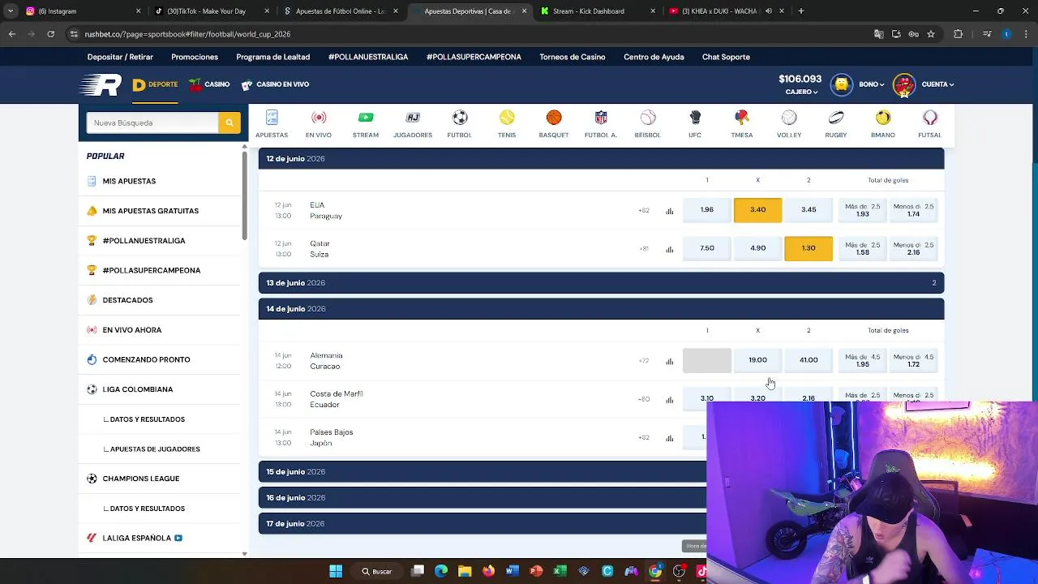Image resolution: width=1038 pixels, height=584 pixels.
Task: Reload the page with the refresh icon
Action: click(50, 34)
